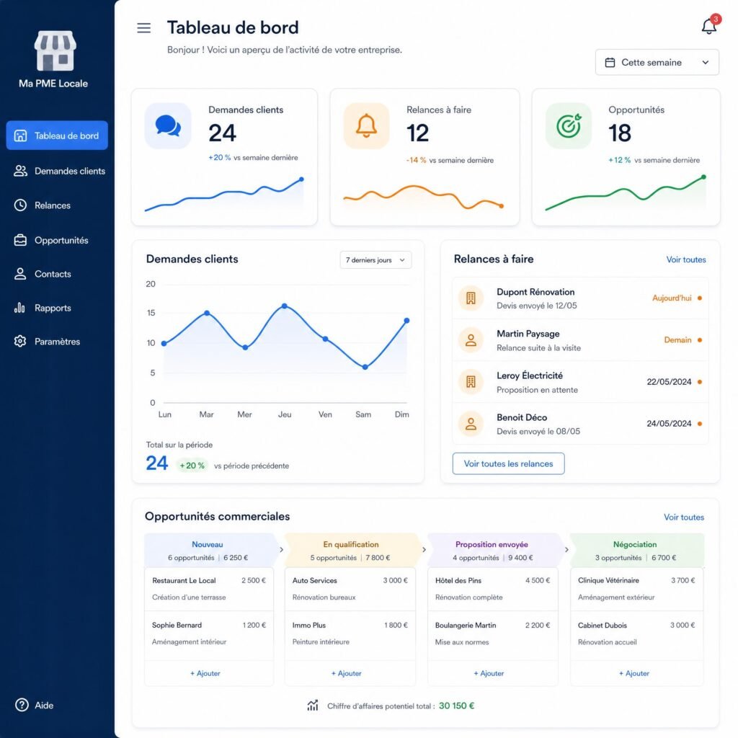
Task: Click the Aide question mark icon
Action: coord(22,705)
